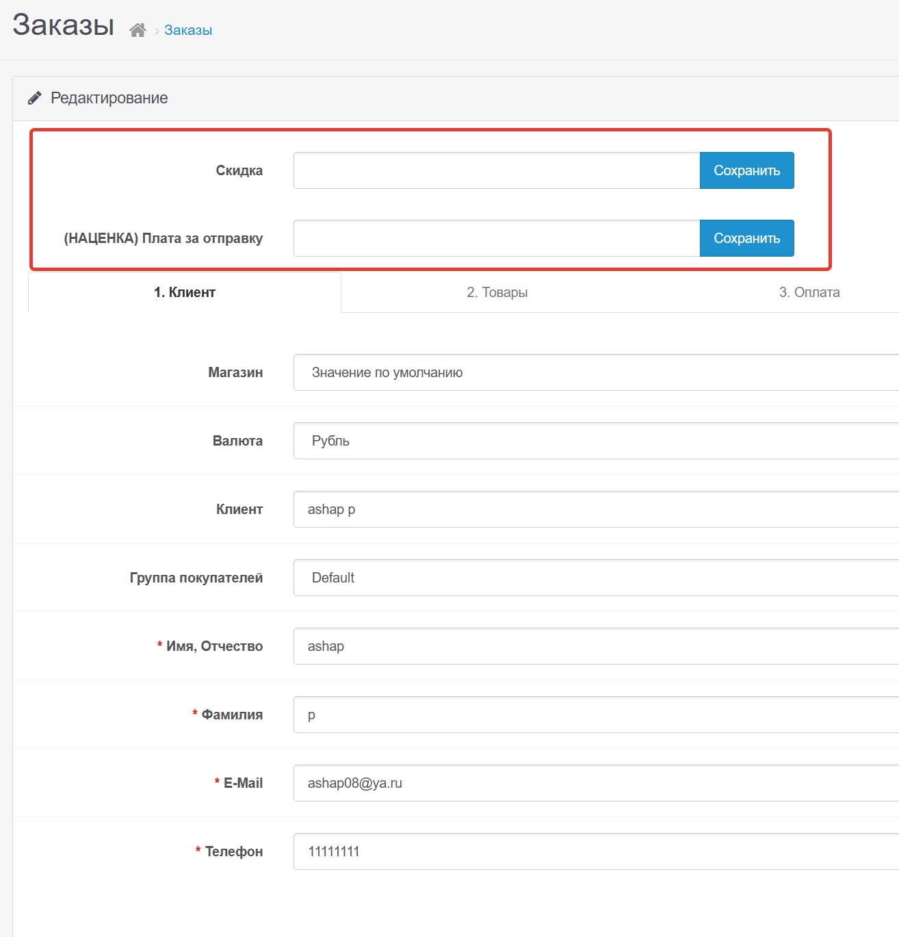Click the Магазин label

pyautogui.click(x=235, y=372)
